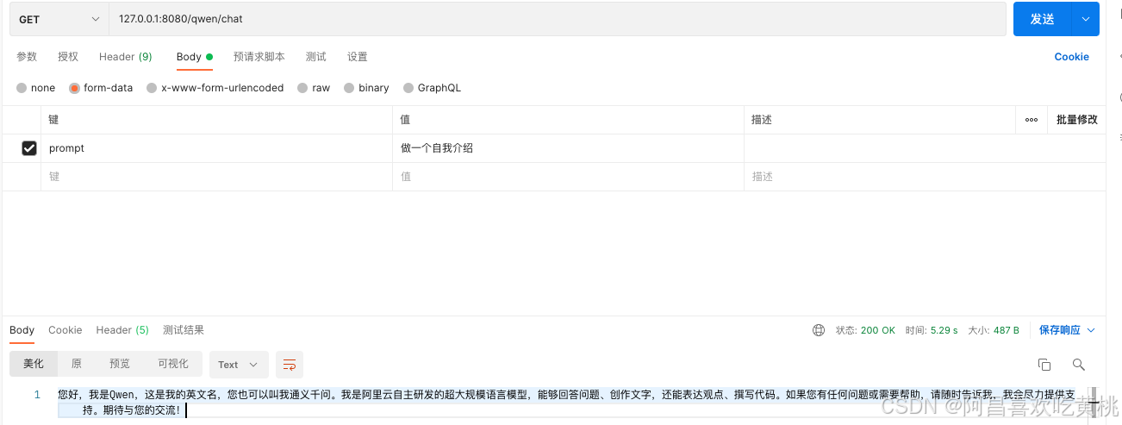Click the 批量修改 bulk edit button

pos(1077,120)
